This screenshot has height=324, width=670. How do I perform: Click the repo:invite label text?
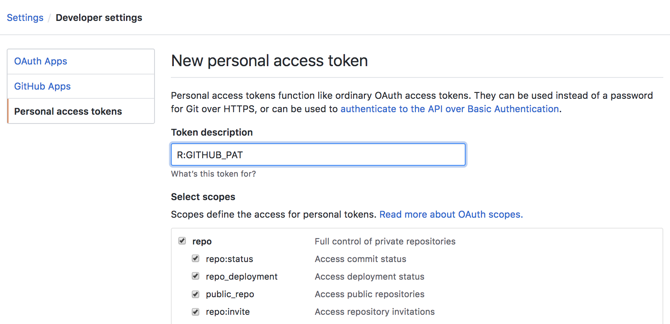(x=227, y=311)
